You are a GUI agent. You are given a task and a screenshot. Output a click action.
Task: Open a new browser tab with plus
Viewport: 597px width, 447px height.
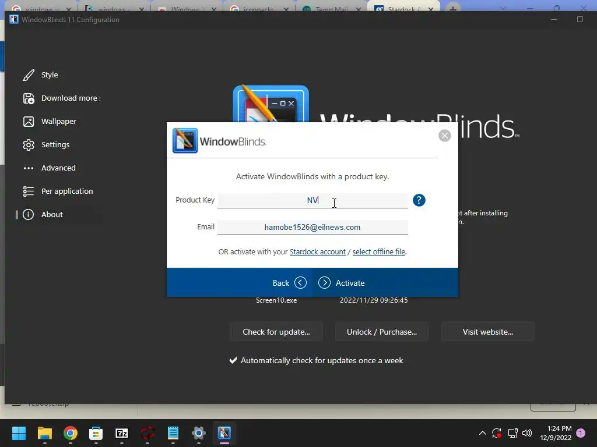[452, 8]
